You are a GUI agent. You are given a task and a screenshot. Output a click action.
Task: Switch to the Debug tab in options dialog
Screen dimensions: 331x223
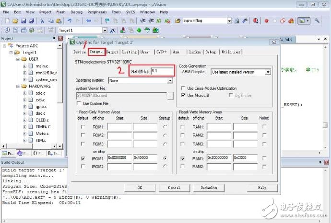[211, 52]
